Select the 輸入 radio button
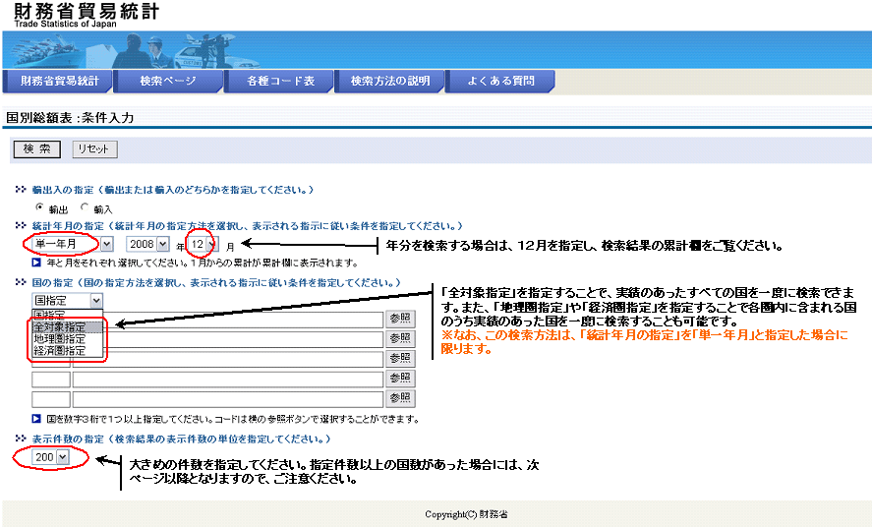 pos(85,207)
